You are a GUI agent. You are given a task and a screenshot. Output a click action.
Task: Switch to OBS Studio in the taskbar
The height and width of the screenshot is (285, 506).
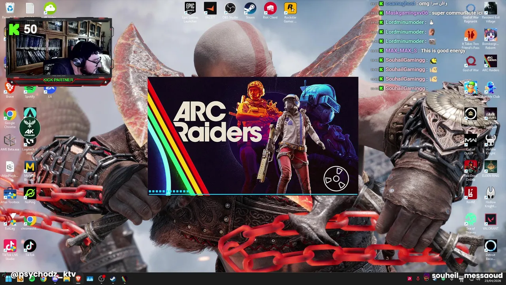point(101,279)
